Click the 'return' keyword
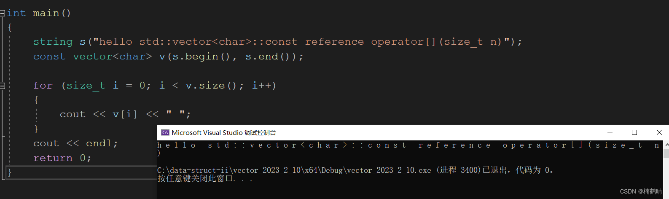Image resolution: width=669 pixels, height=199 pixels. point(53,158)
